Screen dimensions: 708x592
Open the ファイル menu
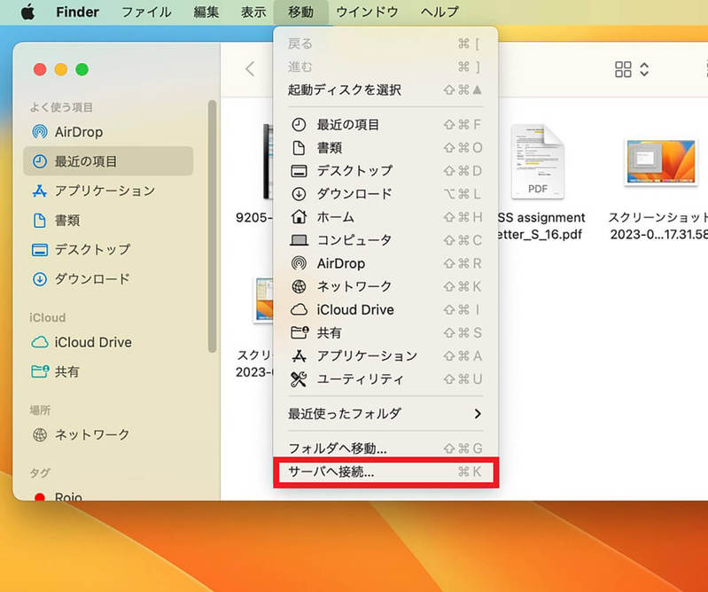click(x=146, y=12)
